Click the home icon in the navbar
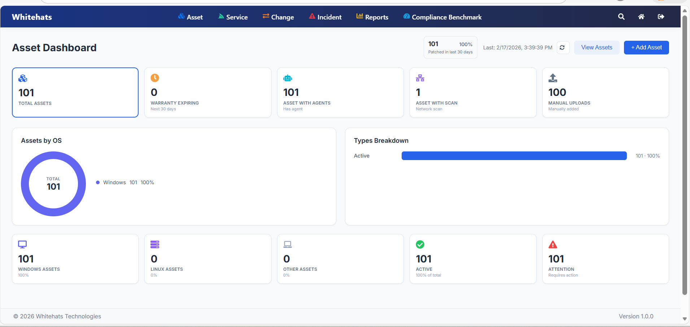690x327 pixels. click(x=641, y=17)
